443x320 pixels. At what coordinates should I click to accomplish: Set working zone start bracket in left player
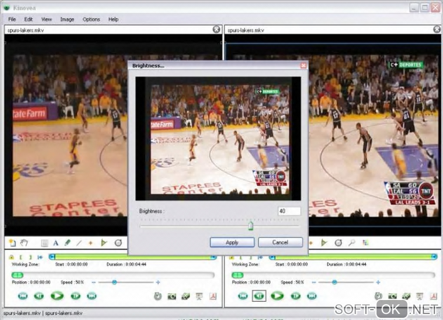[x=21, y=257]
